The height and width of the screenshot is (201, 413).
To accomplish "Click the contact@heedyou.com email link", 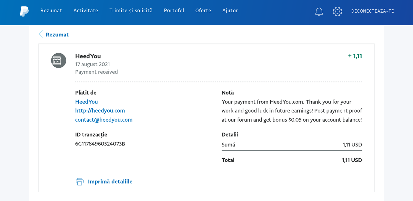I will (x=104, y=120).
